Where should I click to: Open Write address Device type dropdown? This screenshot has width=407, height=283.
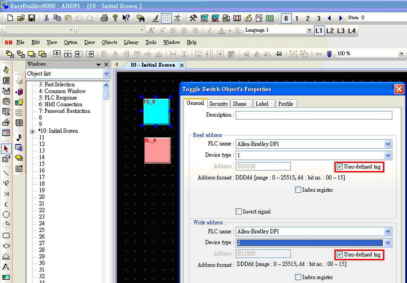(388, 243)
